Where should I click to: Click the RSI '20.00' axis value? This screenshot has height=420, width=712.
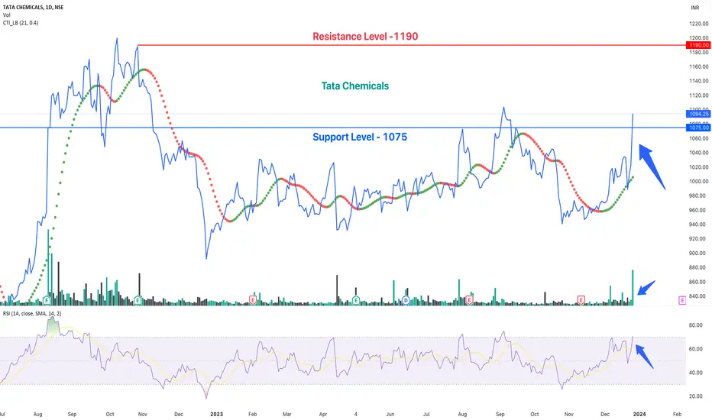click(x=696, y=396)
